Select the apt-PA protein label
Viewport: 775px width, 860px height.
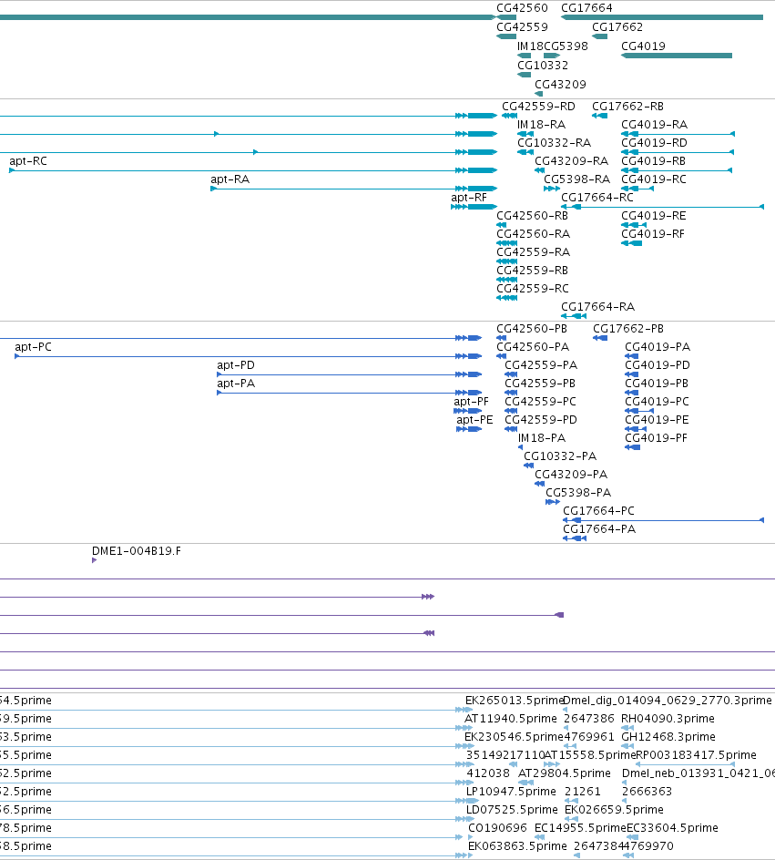[236, 383]
